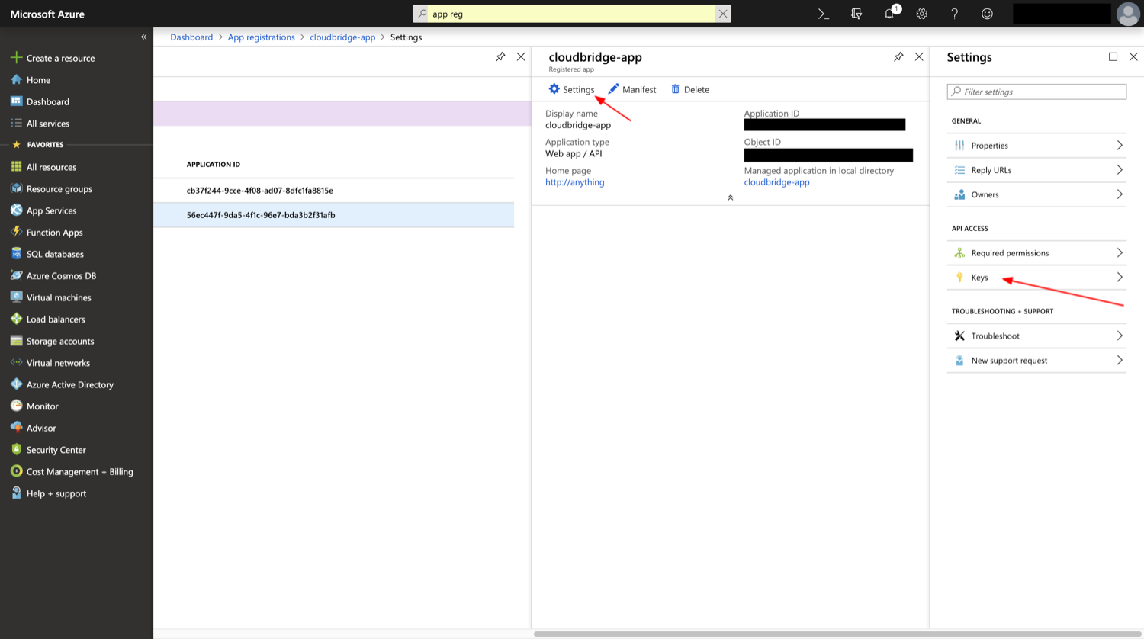1144x639 pixels.
Task: Open the http://anything home page link
Action: [574, 182]
